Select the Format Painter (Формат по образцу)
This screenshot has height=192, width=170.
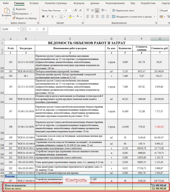pos(14,18)
